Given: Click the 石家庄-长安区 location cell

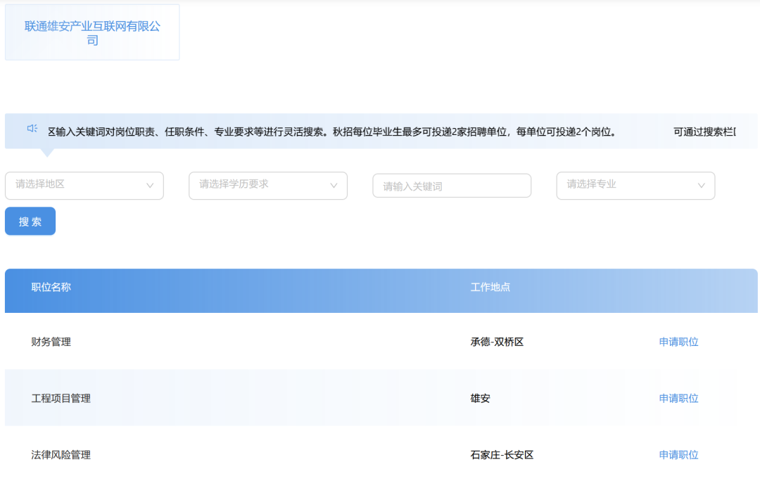Looking at the screenshot, I should click(x=502, y=455).
